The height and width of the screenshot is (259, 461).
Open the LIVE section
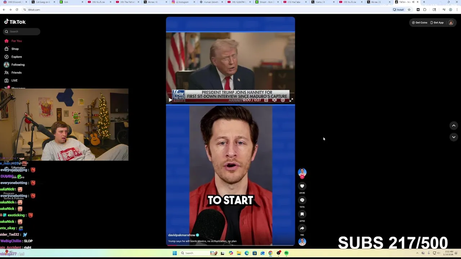(11, 81)
